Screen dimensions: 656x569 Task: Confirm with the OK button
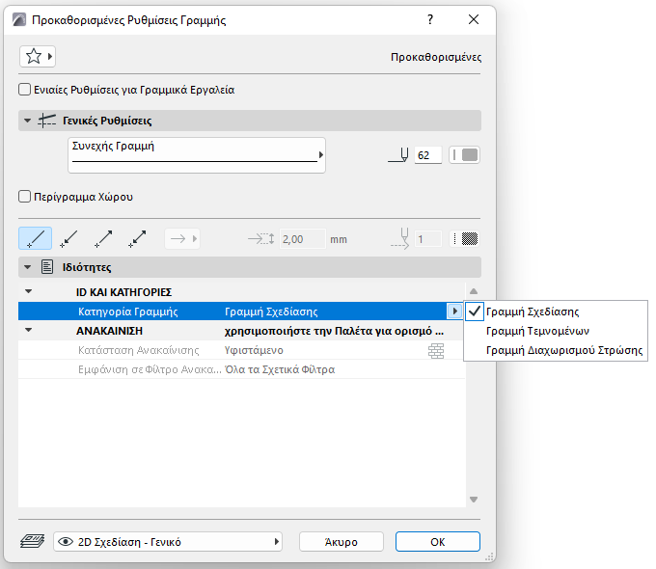[438, 542]
